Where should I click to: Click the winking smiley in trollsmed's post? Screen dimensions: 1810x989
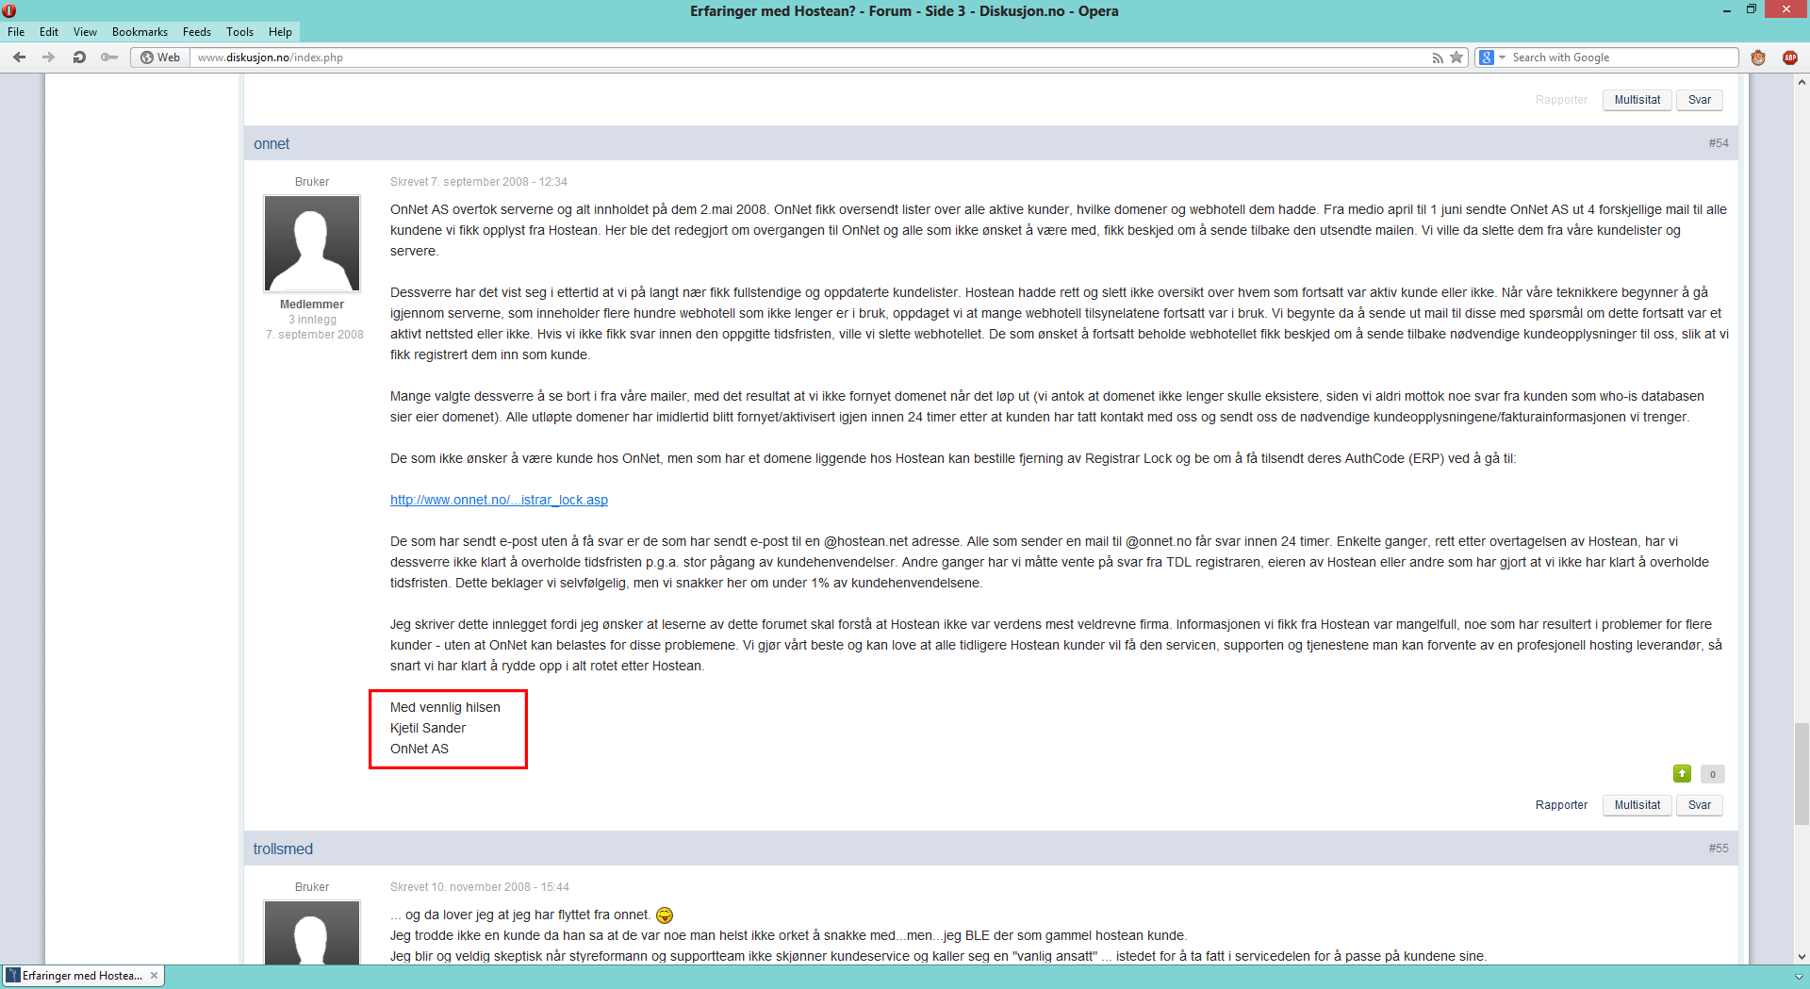pos(665,915)
